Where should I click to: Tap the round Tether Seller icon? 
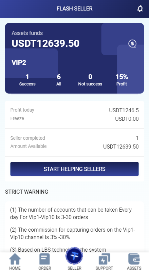coord(74,256)
